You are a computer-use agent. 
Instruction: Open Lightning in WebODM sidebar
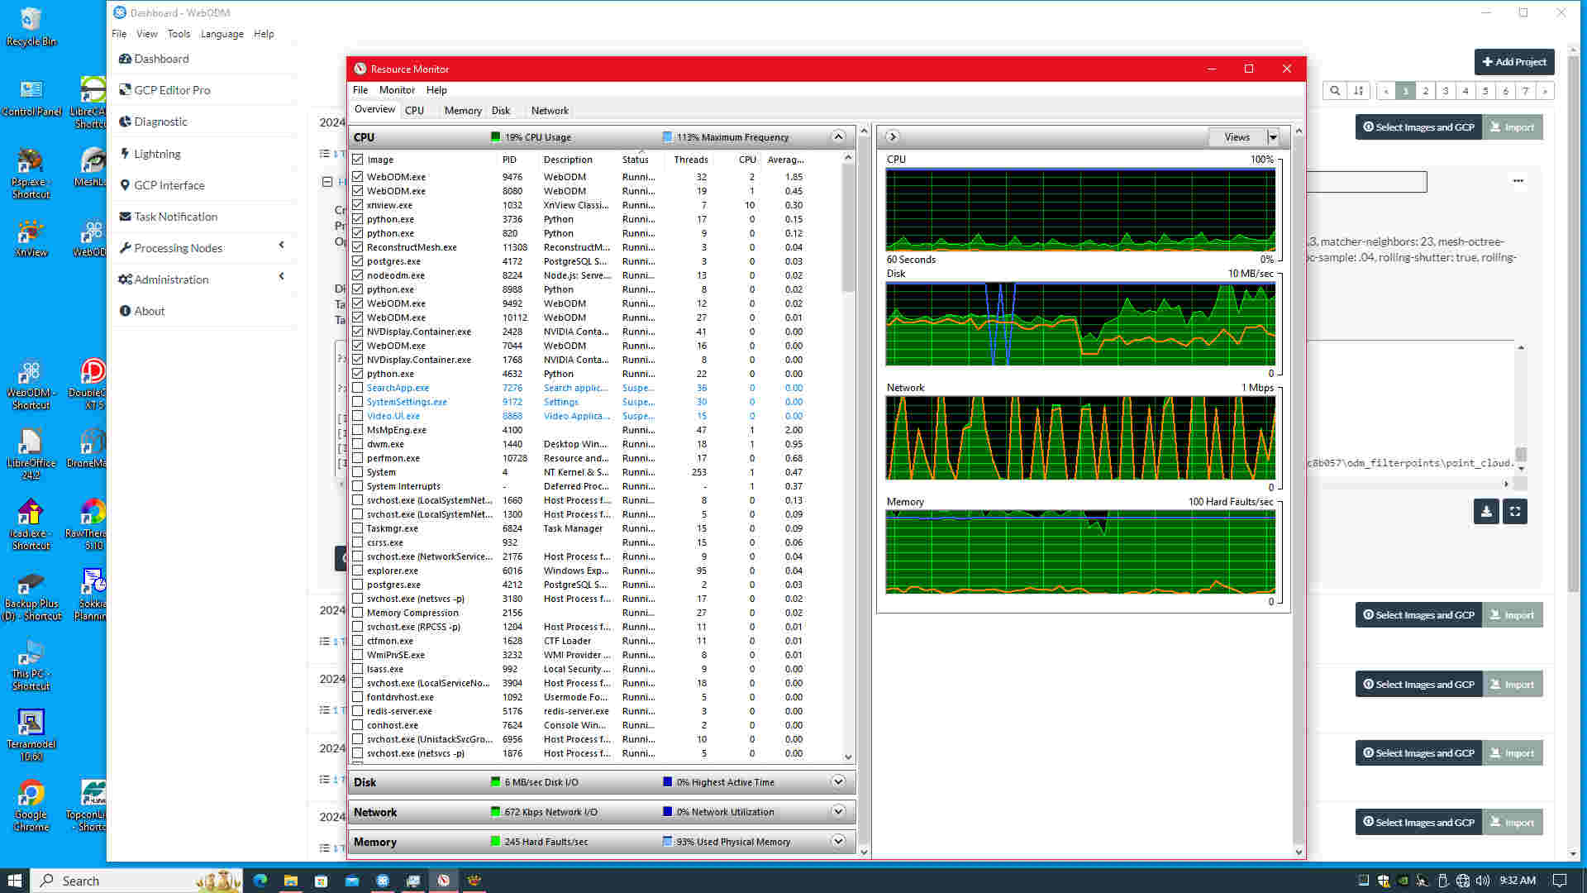150,154
